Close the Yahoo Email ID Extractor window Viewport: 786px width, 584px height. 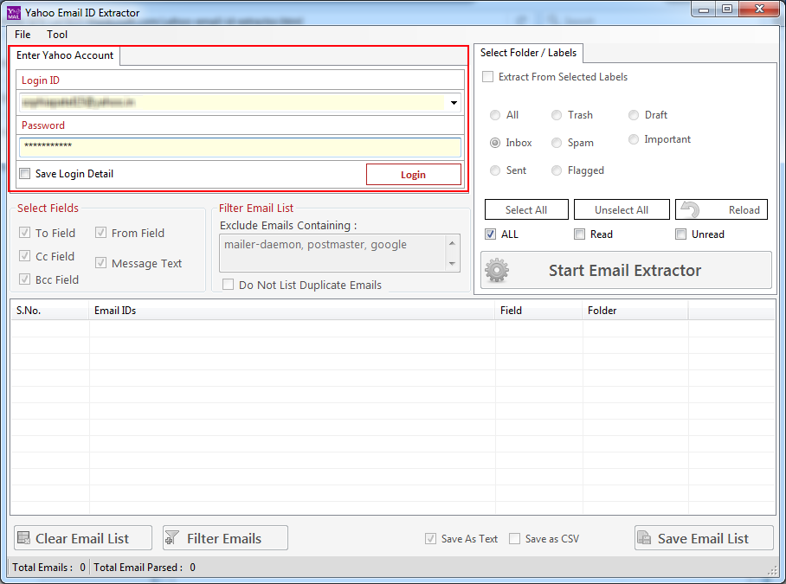click(759, 10)
